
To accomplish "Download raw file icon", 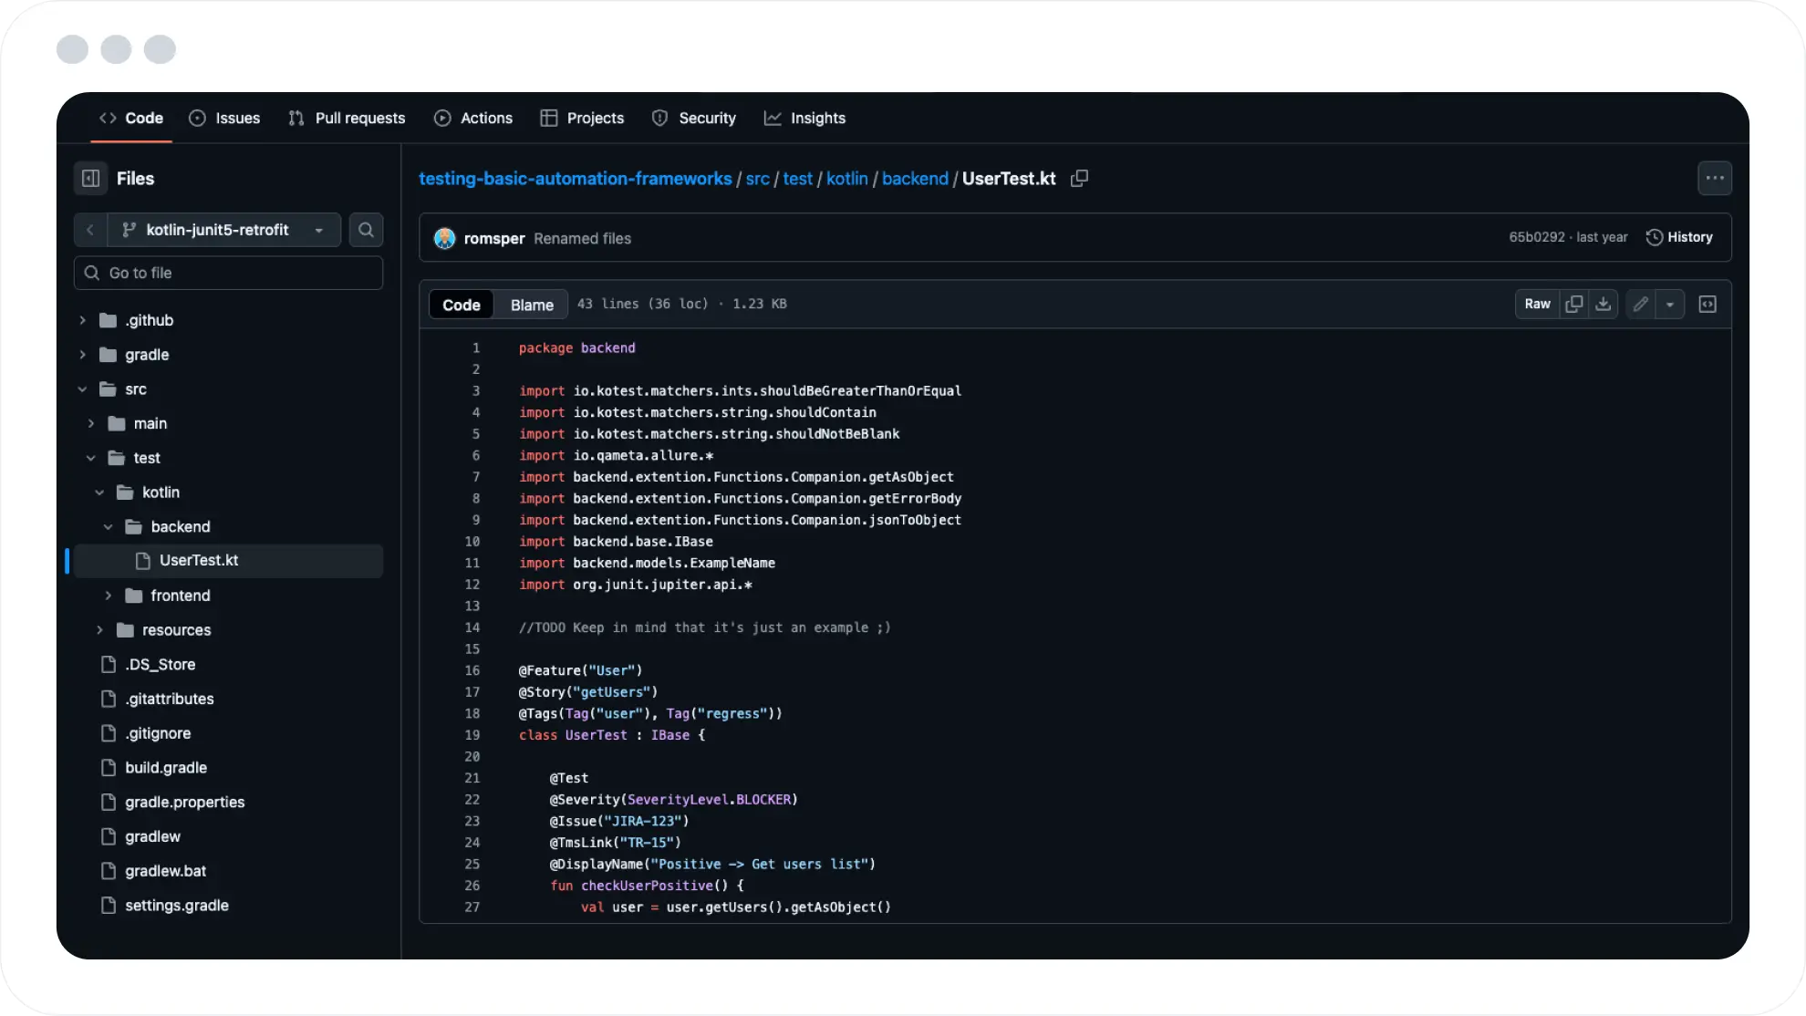I will (x=1603, y=305).
